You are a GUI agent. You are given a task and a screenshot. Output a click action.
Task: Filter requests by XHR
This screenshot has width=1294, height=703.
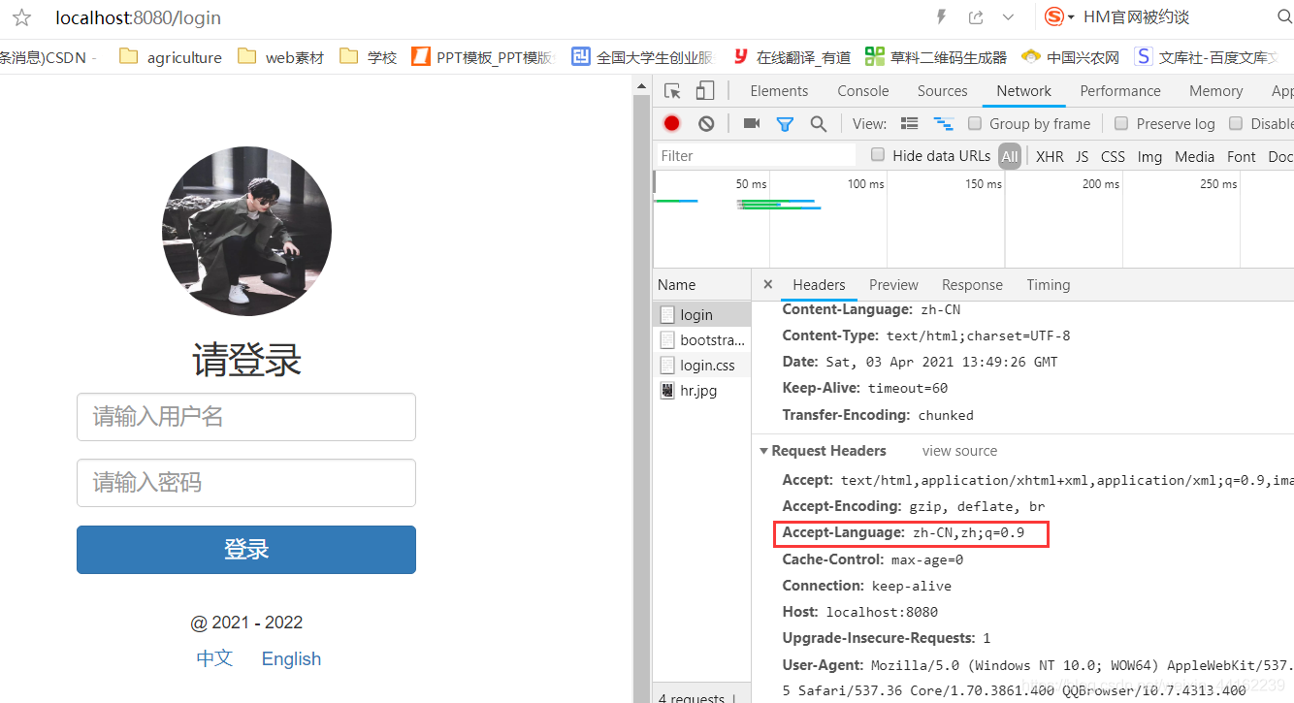click(1050, 156)
